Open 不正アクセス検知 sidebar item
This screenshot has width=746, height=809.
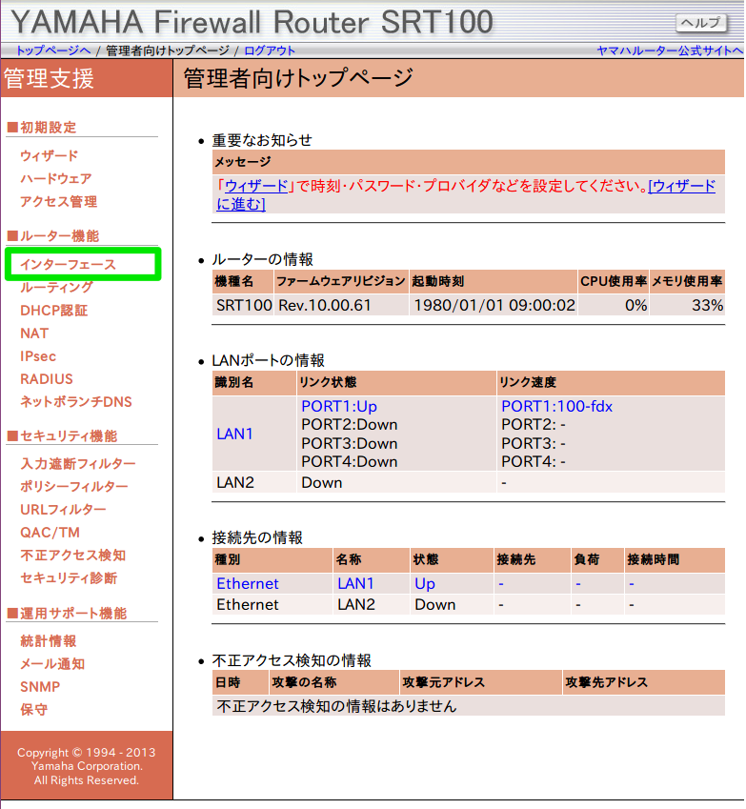coord(72,555)
